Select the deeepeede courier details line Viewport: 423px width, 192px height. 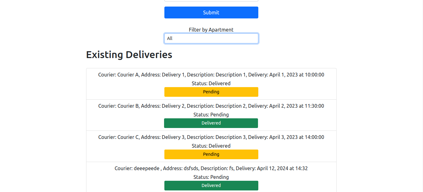click(211, 168)
